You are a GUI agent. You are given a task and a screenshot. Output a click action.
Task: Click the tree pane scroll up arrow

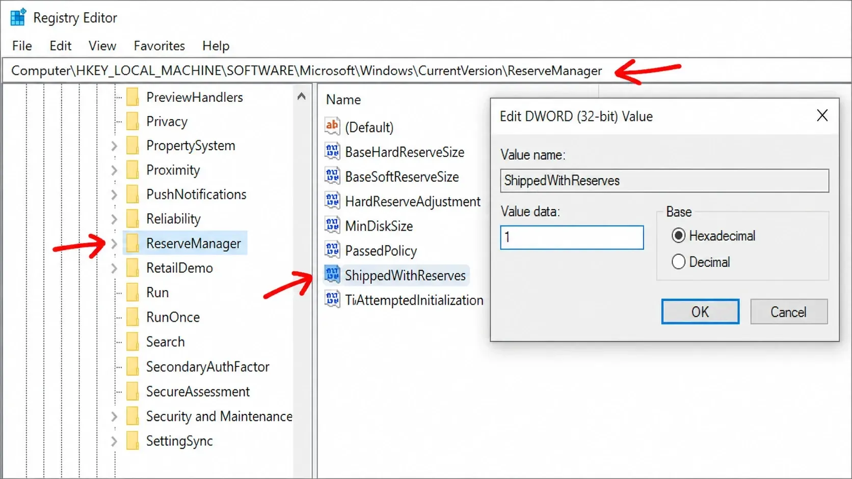pos(301,96)
